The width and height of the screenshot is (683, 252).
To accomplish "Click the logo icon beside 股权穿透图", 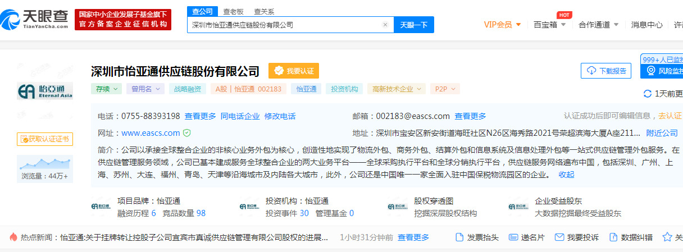I will coord(398,207).
